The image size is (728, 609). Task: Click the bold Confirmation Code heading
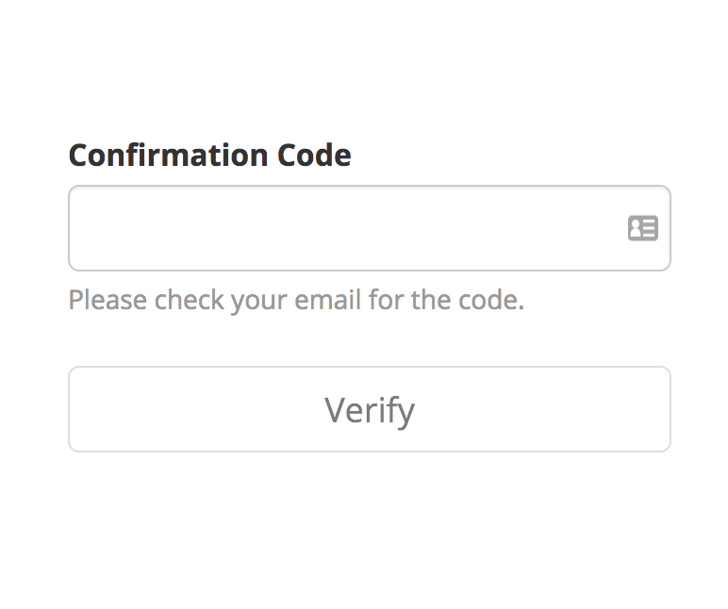pyautogui.click(x=210, y=155)
